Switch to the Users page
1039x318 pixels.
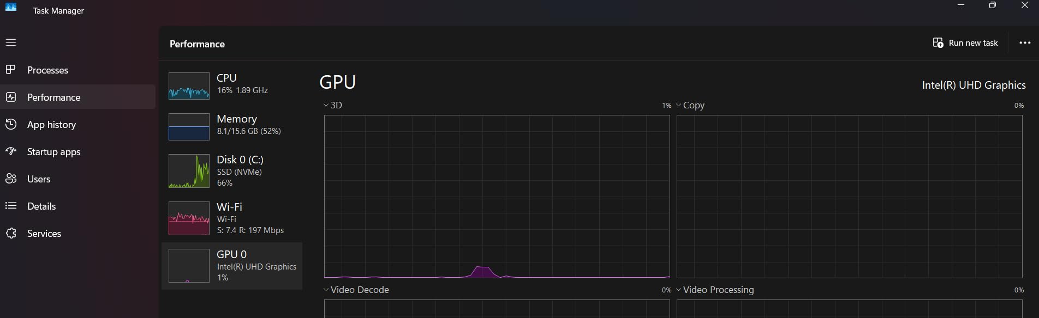point(39,179)
